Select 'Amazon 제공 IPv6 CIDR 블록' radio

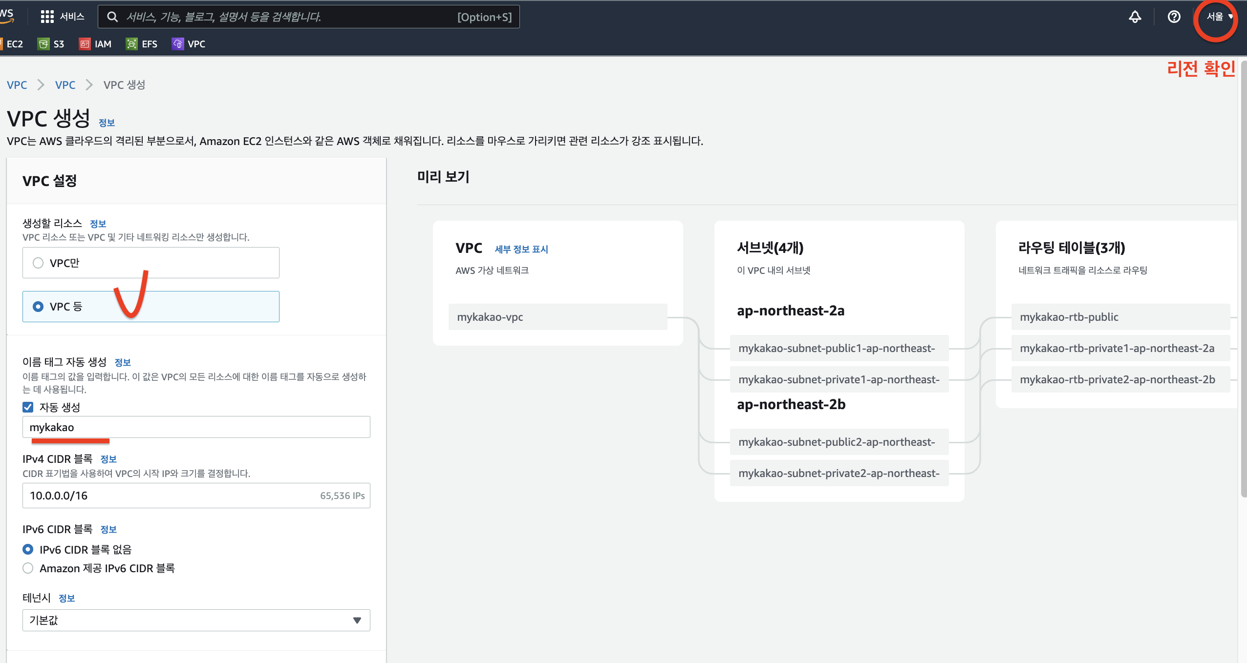point(28,568)
